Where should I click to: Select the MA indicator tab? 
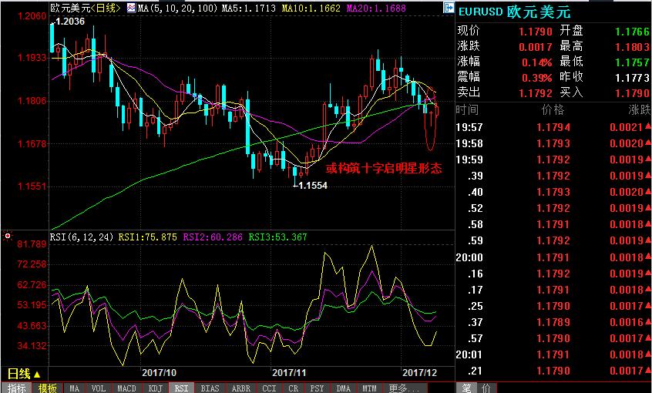click(73, 388)
